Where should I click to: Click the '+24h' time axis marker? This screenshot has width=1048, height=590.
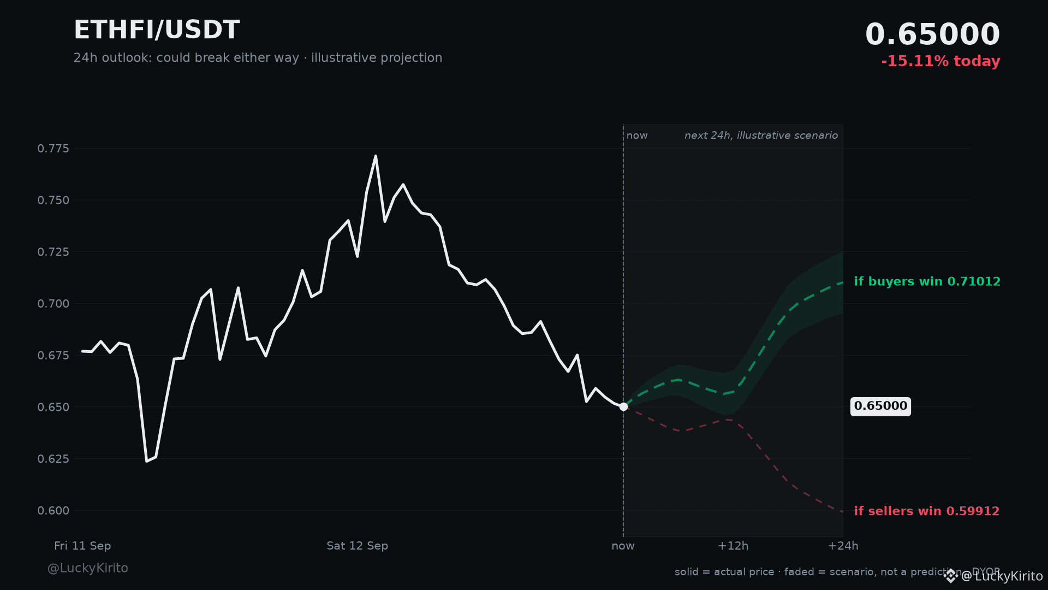coord(843,546)
